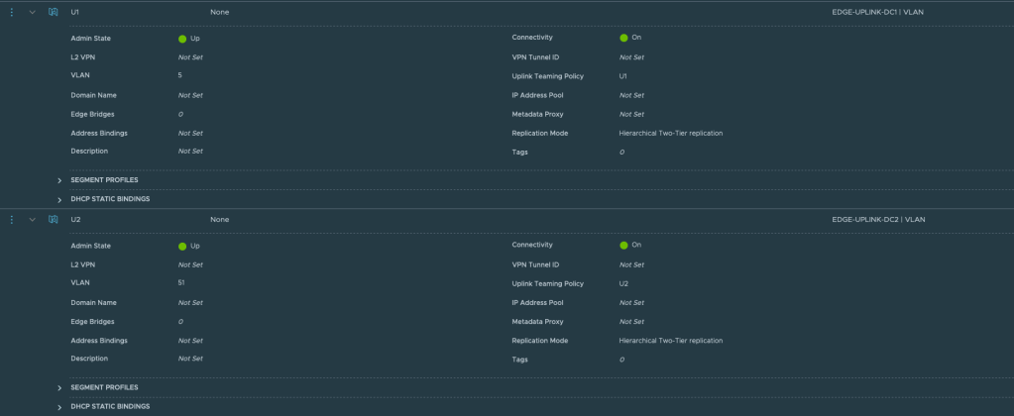Click U2's green Admin State Up indicator
Viewport: 1014px width, 416px height.
182,246
